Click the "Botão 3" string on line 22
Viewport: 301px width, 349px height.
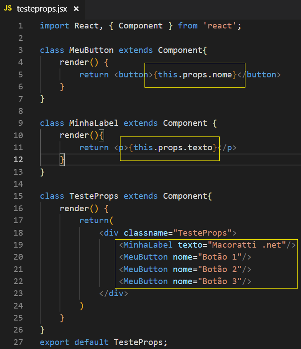pos(220,281)
